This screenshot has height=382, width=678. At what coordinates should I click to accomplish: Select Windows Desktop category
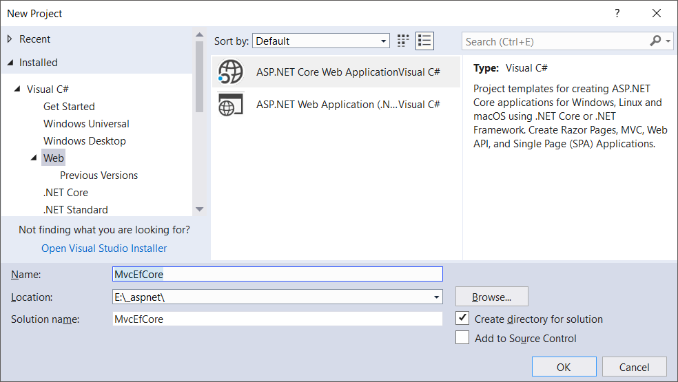pos(84,141)
